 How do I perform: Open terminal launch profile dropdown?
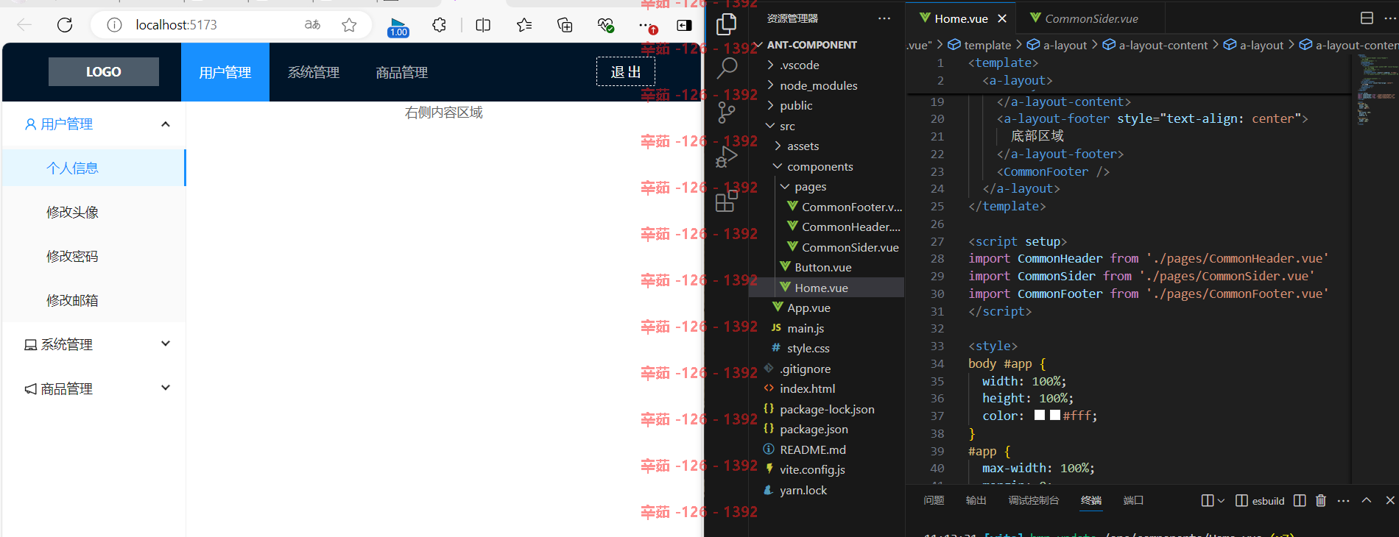1221,500
